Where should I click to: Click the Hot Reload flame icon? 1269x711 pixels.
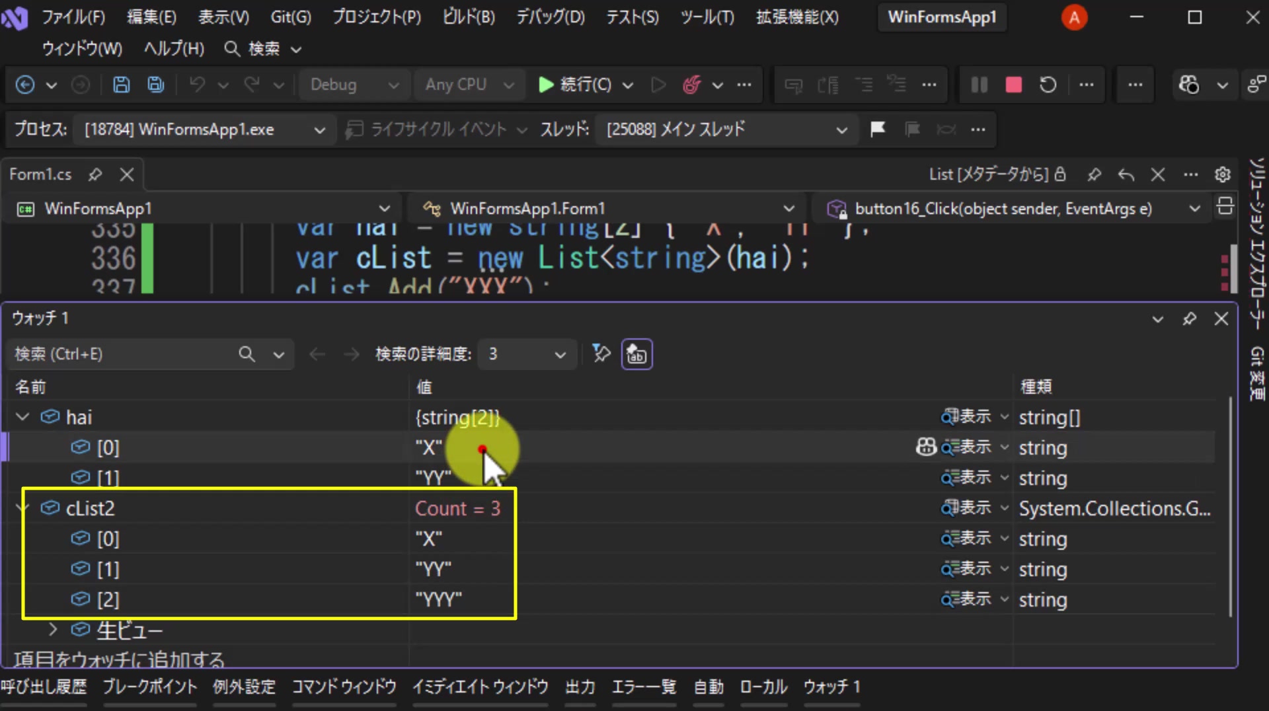[691, 85]
